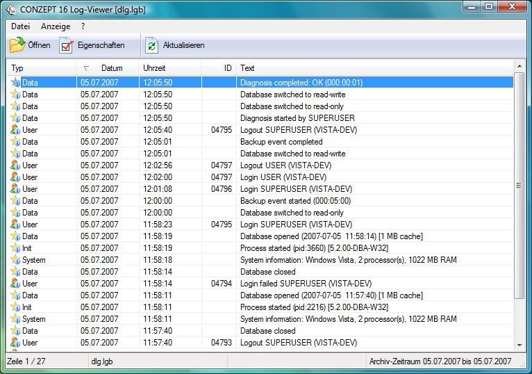Click the Aktualisieren toolbar button label

pos(183,45)
